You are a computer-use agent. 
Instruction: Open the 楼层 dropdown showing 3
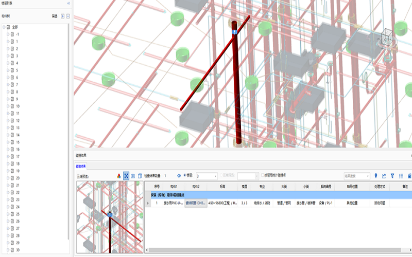click(x=207, y=176)
